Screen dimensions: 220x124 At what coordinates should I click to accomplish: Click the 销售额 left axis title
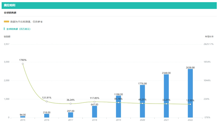(x=7, y=37)
